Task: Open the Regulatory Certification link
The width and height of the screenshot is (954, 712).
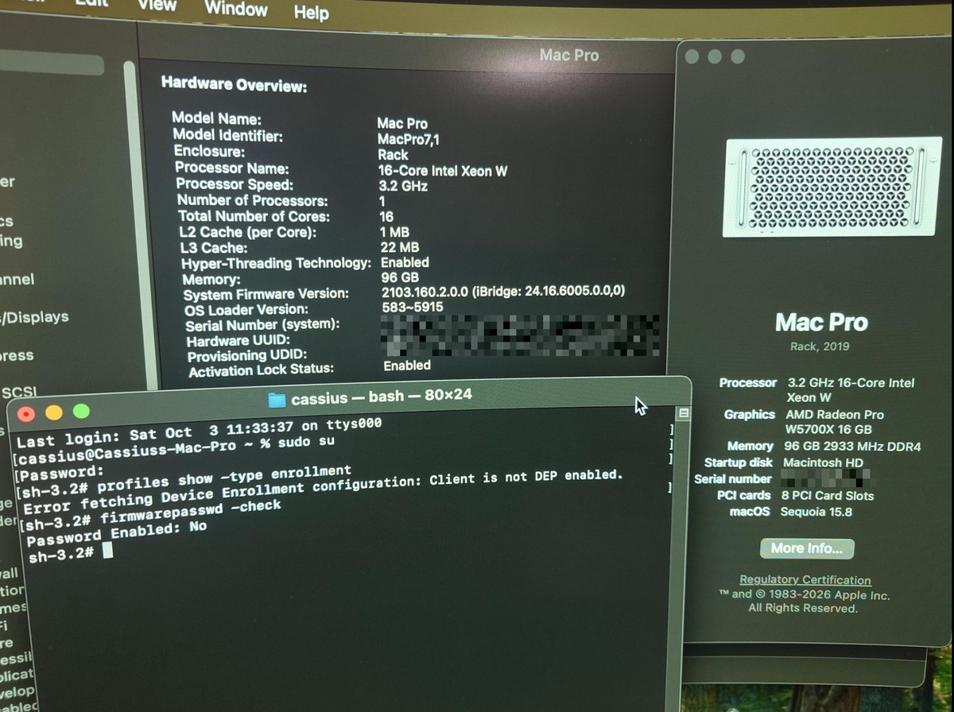Action: tap(805, 580)
